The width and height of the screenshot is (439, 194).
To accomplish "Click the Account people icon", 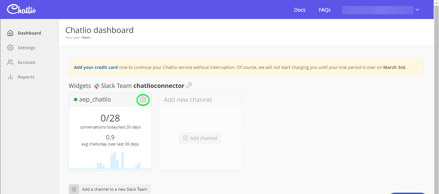I will click(10, 62).
